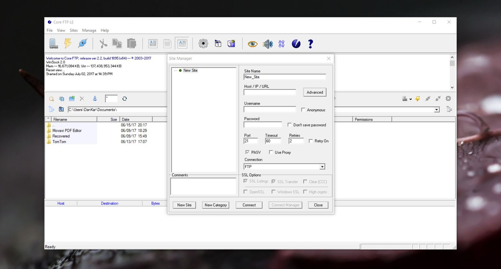Screen dimensions: 501x269
Task: Click the magnifier search icon in local pane
Action: tap(52, 99)
